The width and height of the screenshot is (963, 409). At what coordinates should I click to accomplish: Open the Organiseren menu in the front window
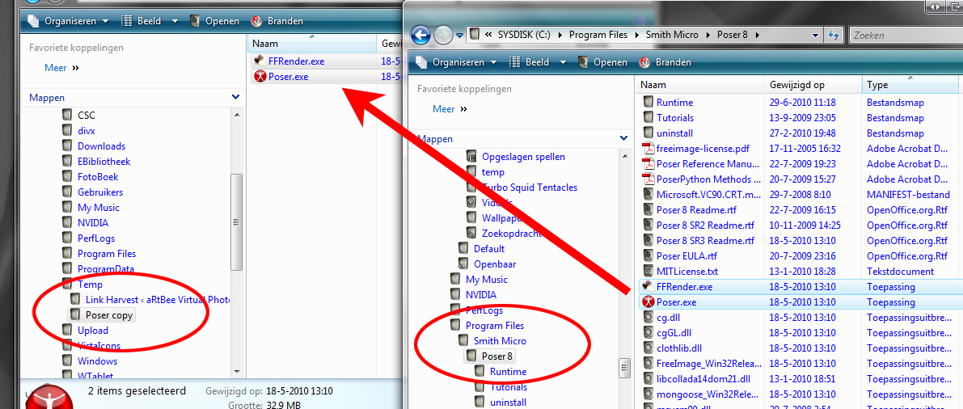[458, 62]
